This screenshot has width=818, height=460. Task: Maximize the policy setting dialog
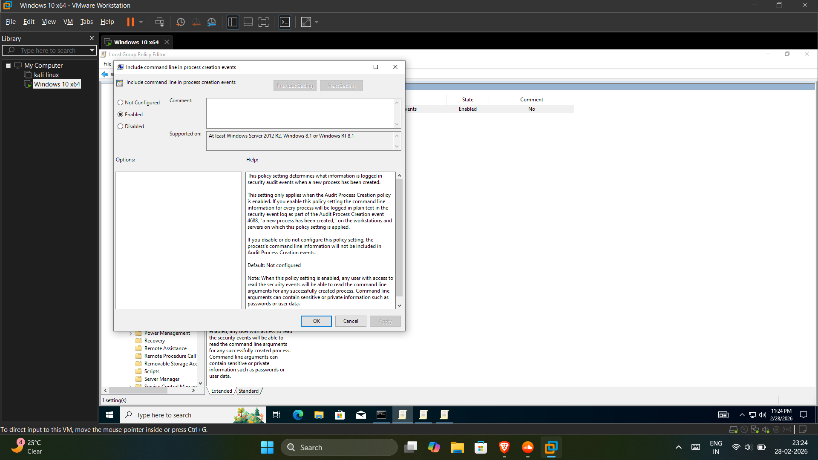point(376,67)
